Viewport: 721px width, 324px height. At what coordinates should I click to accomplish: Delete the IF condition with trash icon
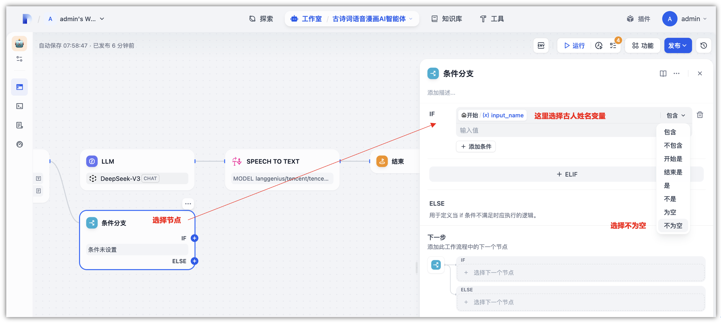(x=700, y=115)
